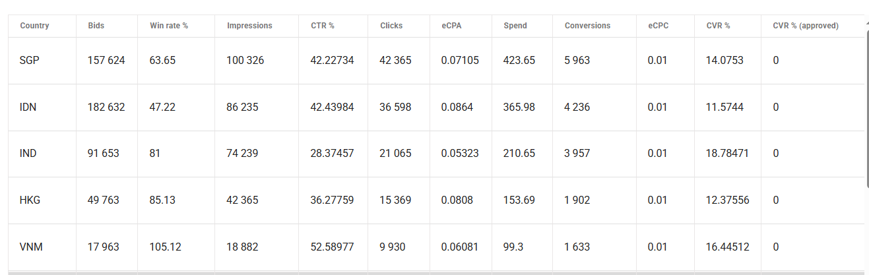Sort table by Bids column header

[96, 26]
